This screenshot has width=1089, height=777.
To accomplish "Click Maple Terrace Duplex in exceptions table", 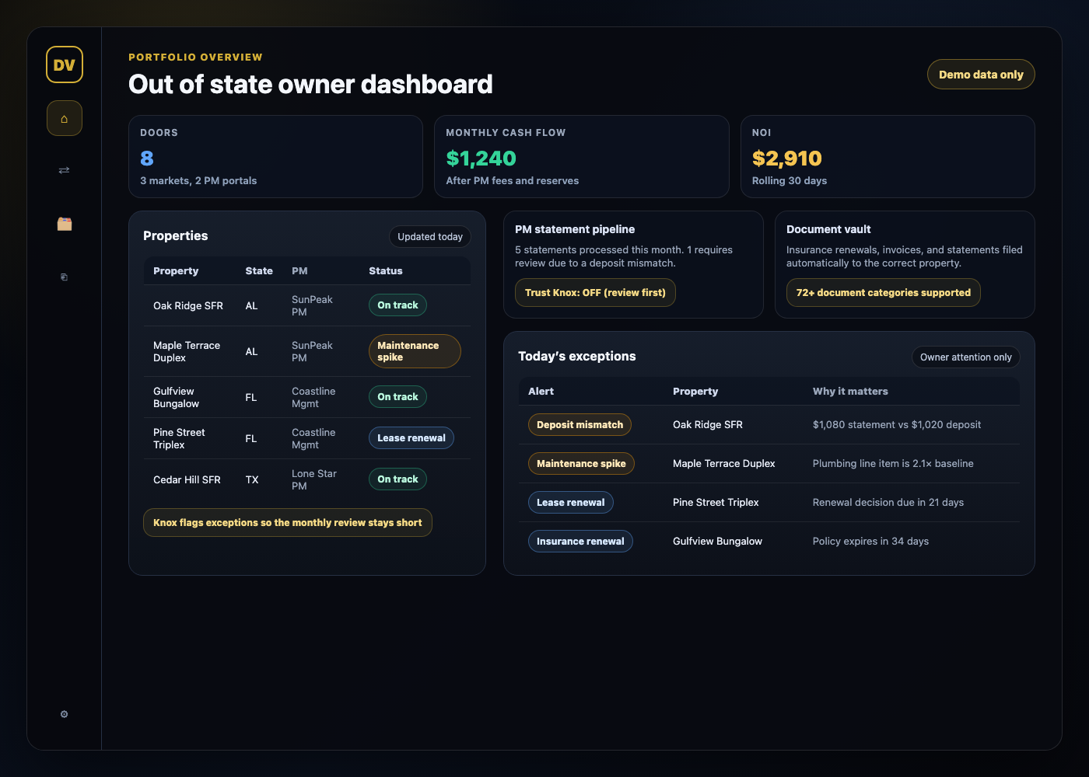I will (724, 464).
